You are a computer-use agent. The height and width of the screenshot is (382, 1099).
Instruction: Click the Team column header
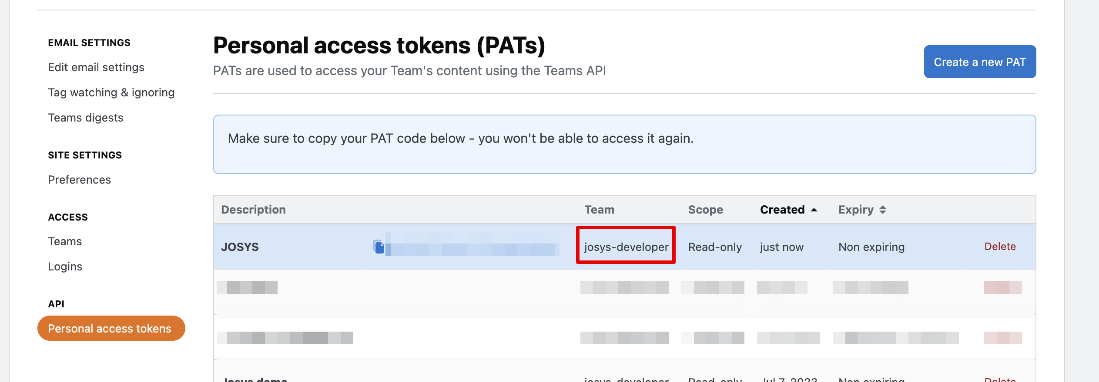pyautogui.click(x=599, y=210)
